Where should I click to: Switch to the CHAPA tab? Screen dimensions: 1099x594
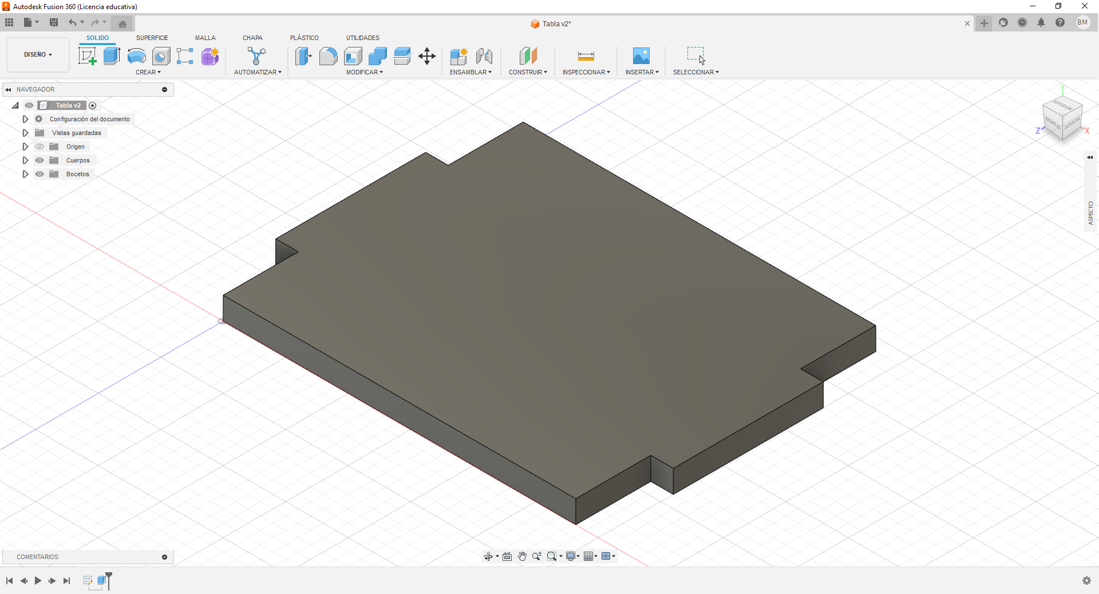(x=252, y=38)
